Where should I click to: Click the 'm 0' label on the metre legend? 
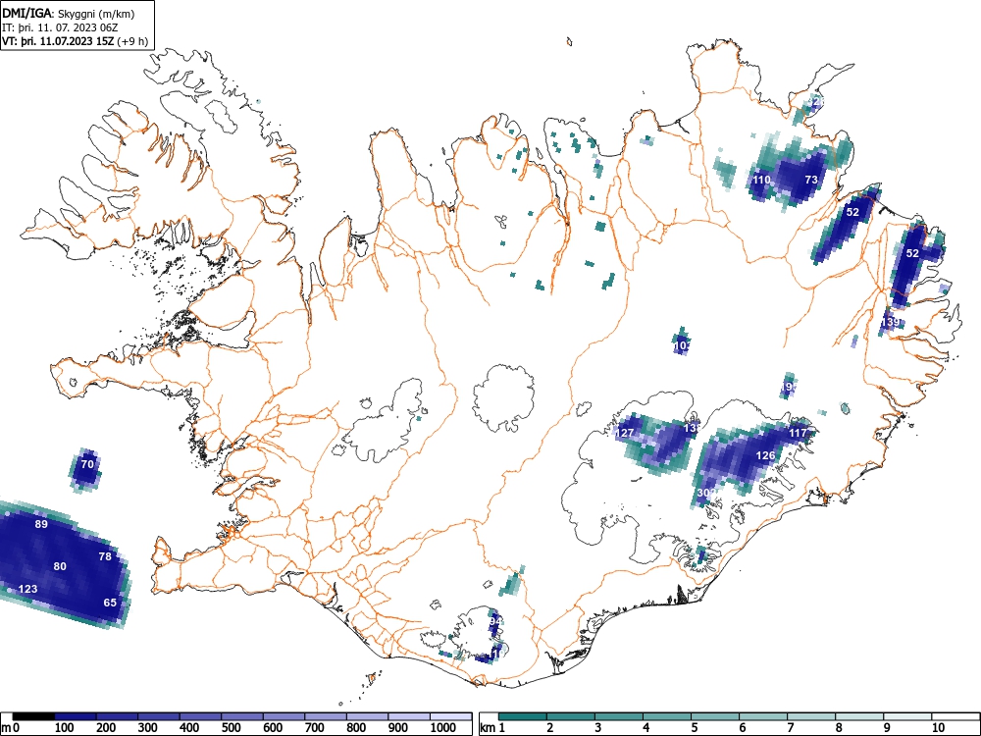(x=10, y=727)
